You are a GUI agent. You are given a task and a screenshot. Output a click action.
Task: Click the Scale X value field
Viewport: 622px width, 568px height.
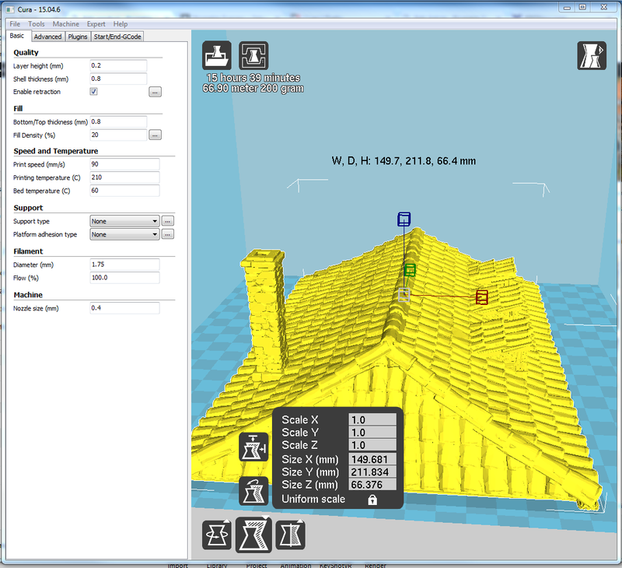click(x=372, y=419)
